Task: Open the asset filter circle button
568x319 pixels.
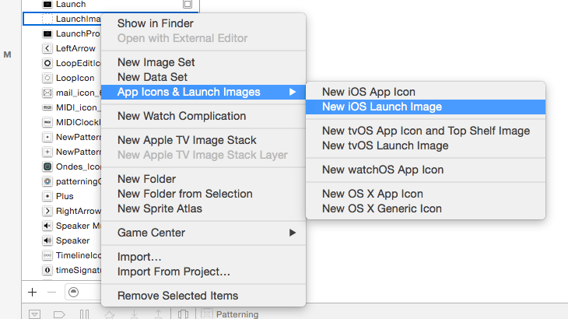Action: coord(74,293)
